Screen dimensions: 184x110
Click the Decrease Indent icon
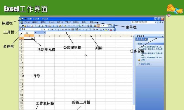tap(94, 29)
